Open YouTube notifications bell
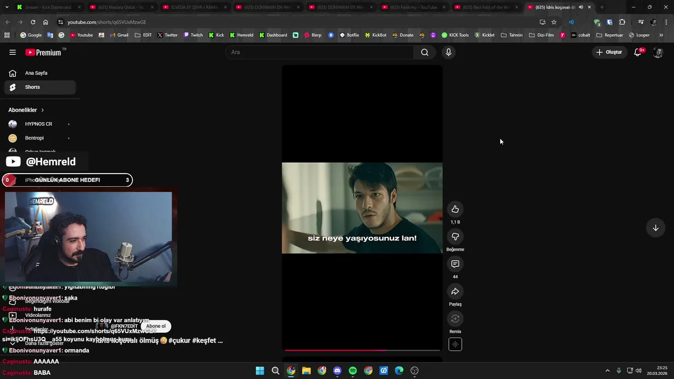Viewport: 674px width, 379px height. point(638,52)
